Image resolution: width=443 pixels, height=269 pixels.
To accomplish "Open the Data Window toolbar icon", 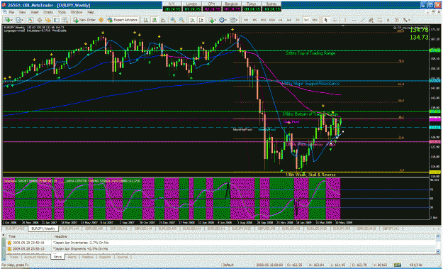I will coord(40,20).
